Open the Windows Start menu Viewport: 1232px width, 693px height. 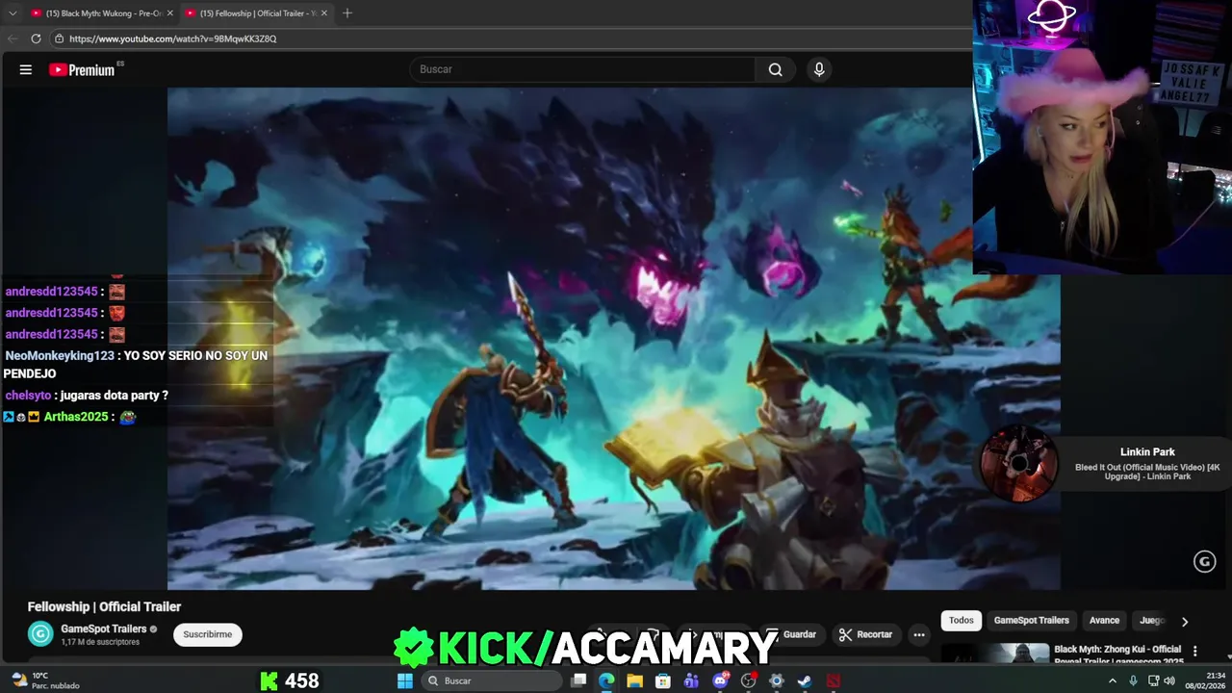405,680
